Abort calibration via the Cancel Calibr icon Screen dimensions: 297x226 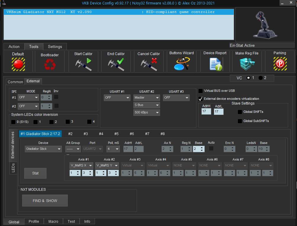pos(149,65)
